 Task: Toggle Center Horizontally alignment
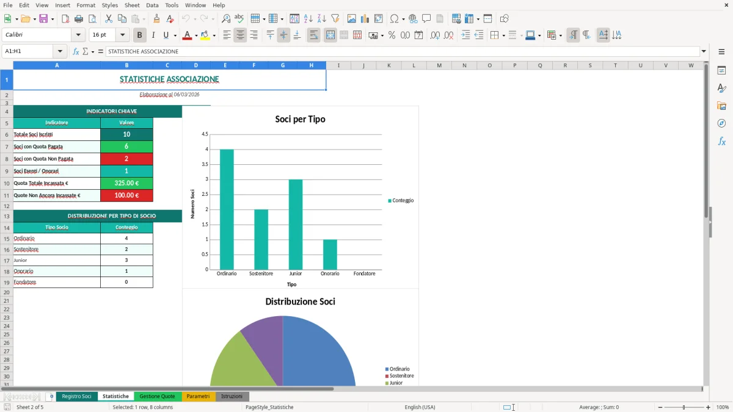240,35
